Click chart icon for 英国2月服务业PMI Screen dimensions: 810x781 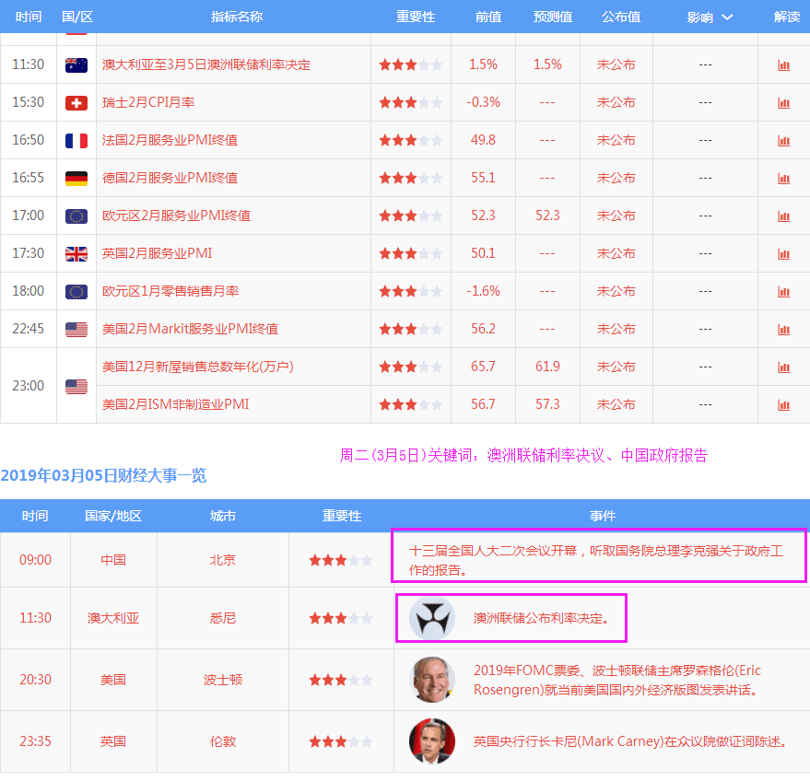coord(783,253)
